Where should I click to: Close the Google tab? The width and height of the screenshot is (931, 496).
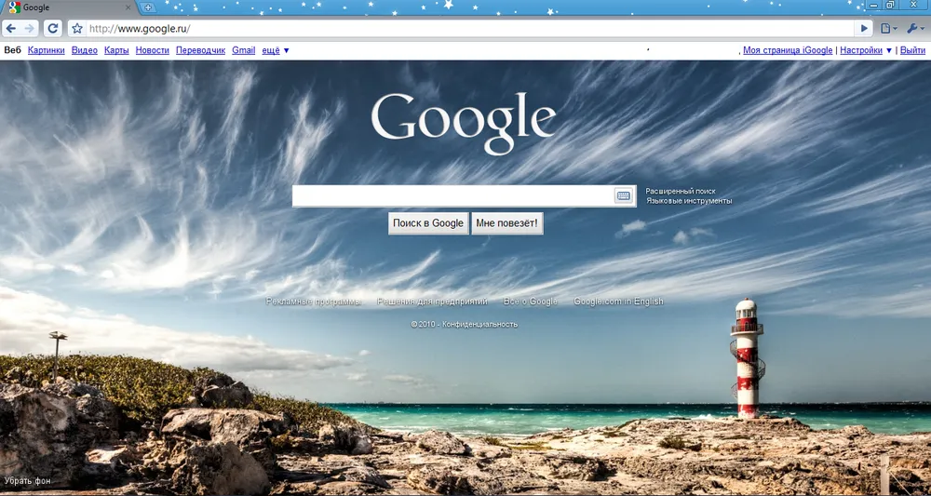128,7
